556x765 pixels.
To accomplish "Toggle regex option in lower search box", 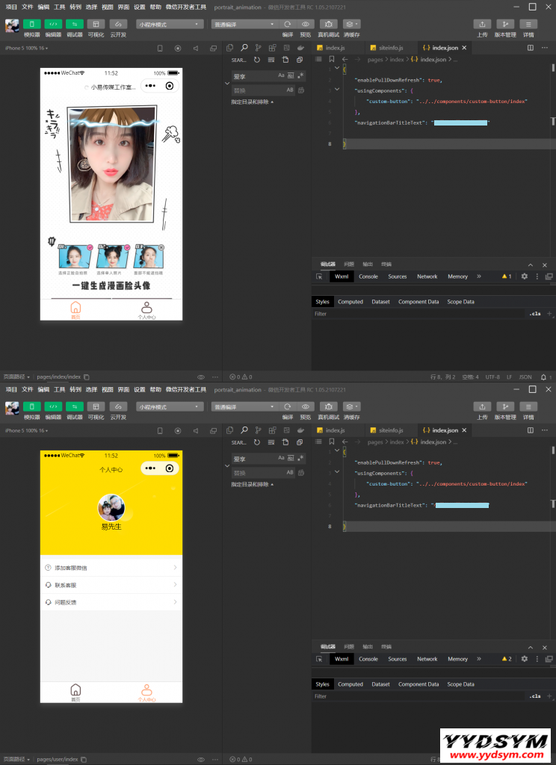I will [x=300, y=458].
